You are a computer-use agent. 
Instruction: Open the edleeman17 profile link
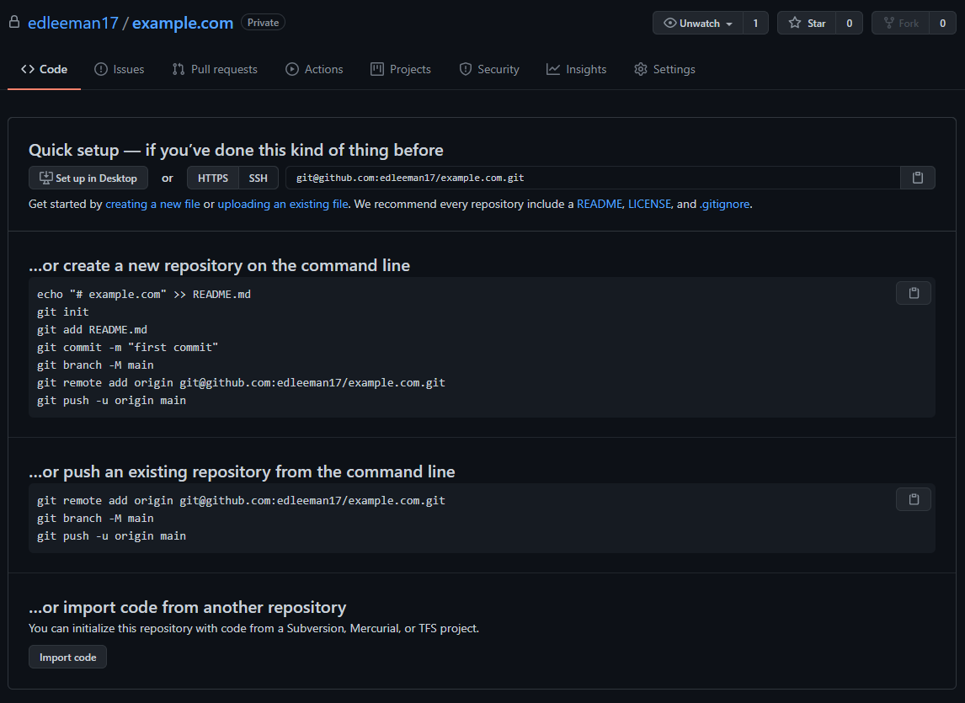tap(73, 23)
